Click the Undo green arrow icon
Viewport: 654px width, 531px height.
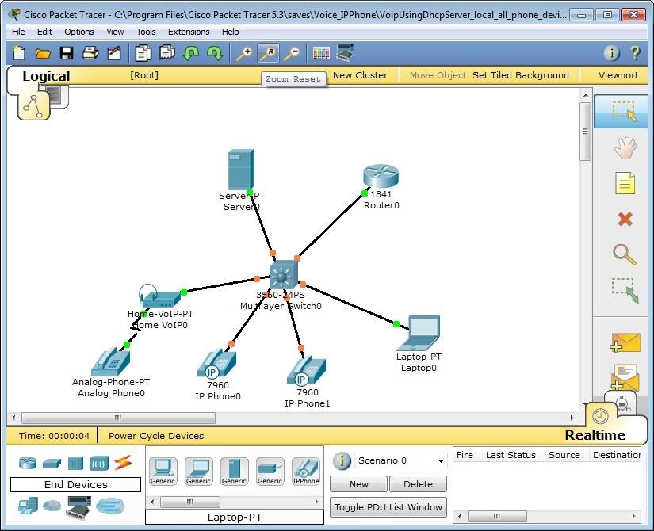pos(191,53)
